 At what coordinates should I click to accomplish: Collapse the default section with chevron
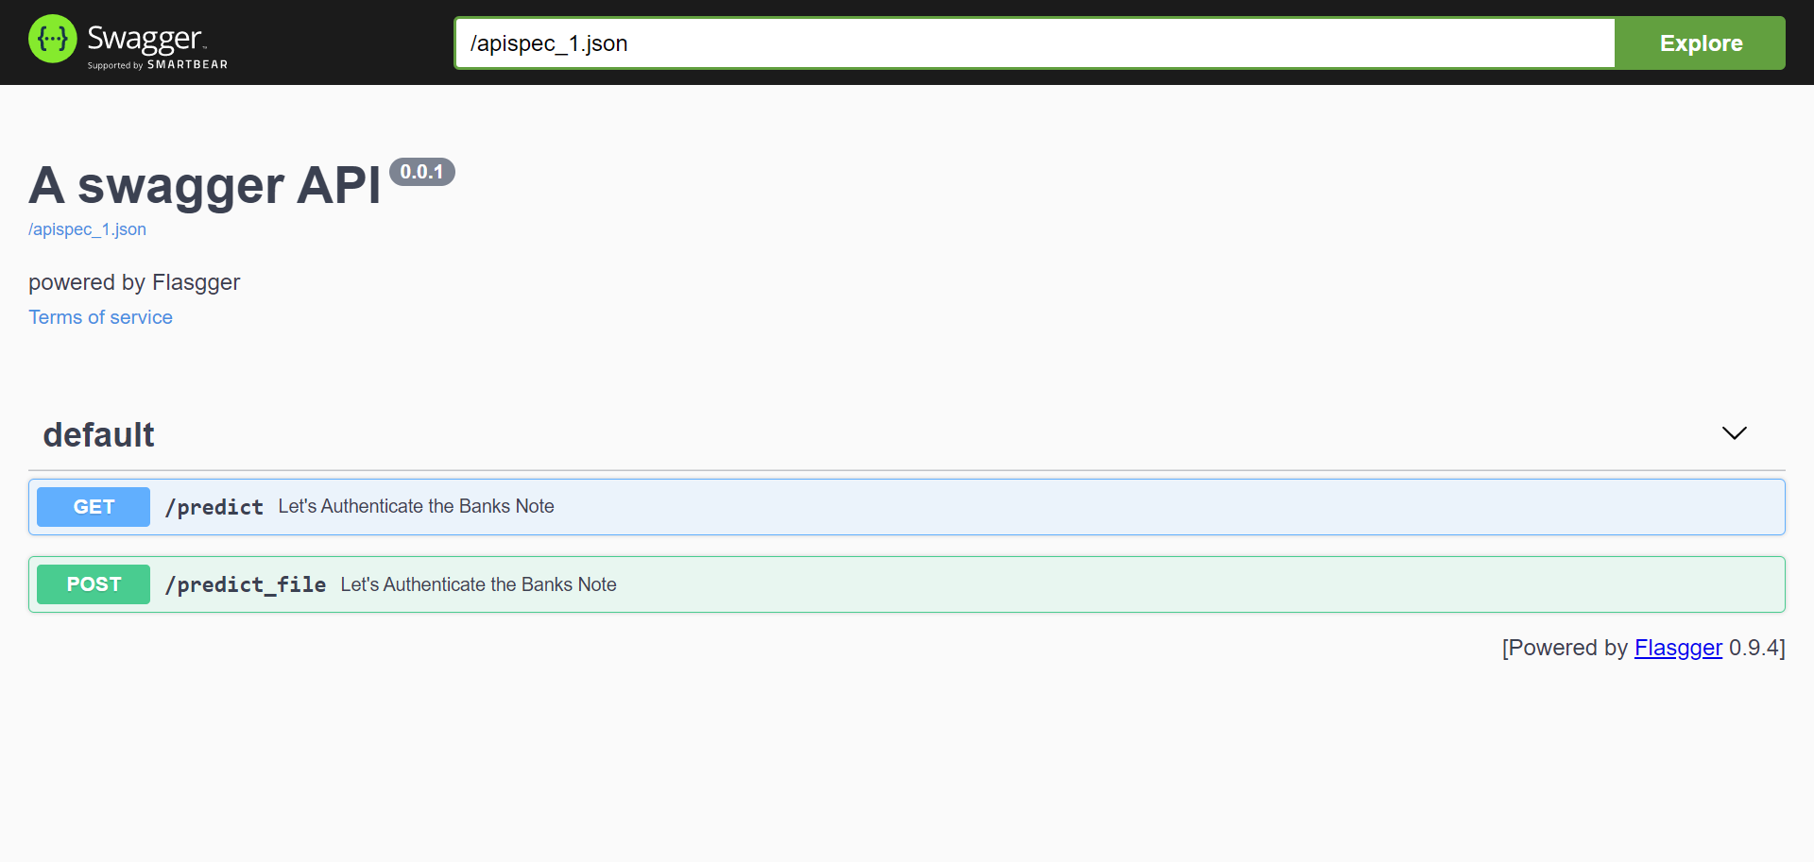click(1734, 433)
